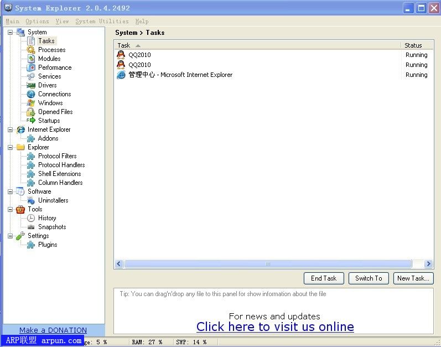This screenshot has width=441, height=347.
Task: Click the SWP: 14 % status entry
Action: tap(191, 342)
